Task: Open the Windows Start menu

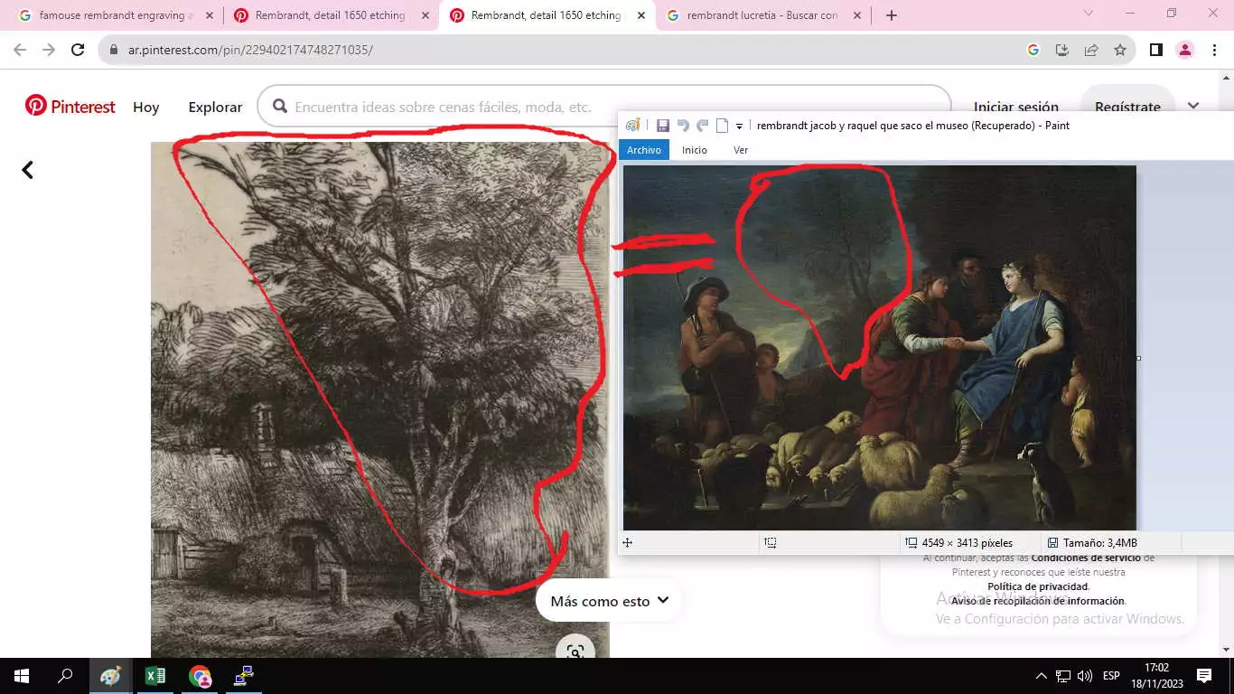Action: coord(22,676)
